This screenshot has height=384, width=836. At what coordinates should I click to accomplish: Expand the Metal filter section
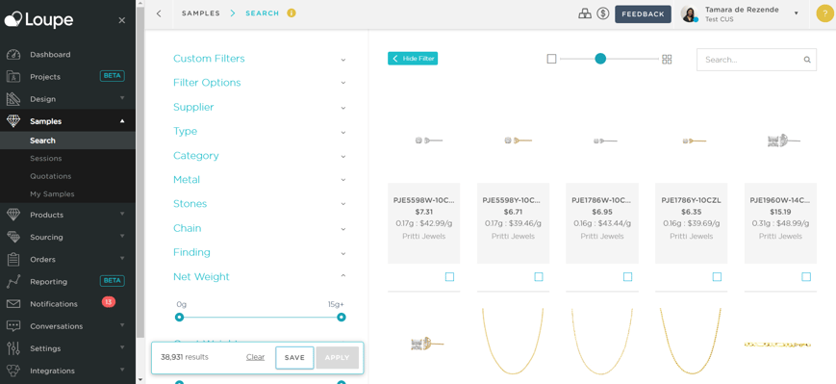coord(260,180)
